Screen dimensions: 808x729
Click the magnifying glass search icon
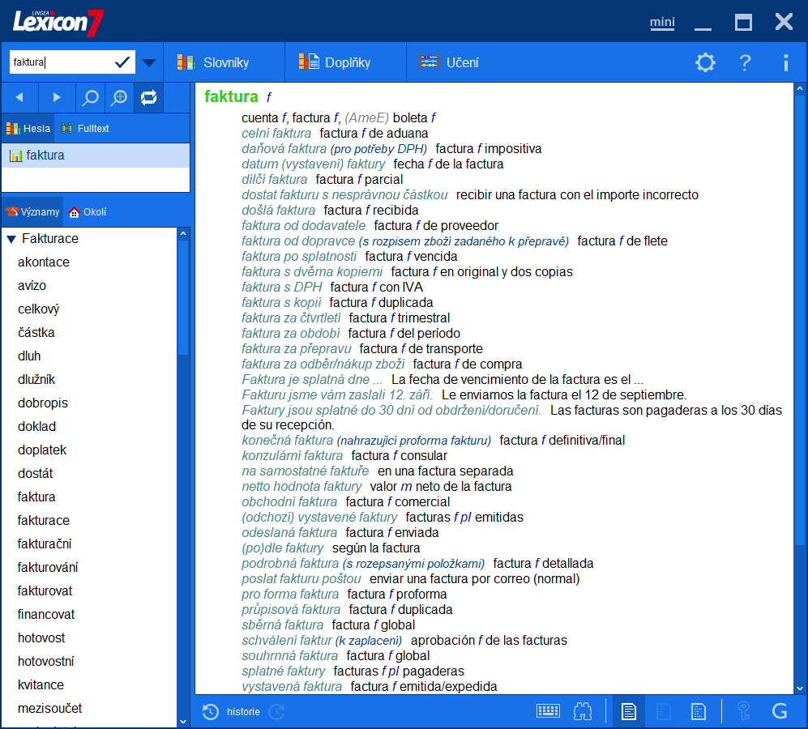pyautogui.click(x=90, y=97)
